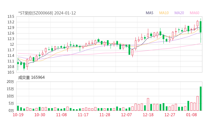Click the 12.3 price axis label
Screen dimensions: 205x121
(x=11, y=39)
